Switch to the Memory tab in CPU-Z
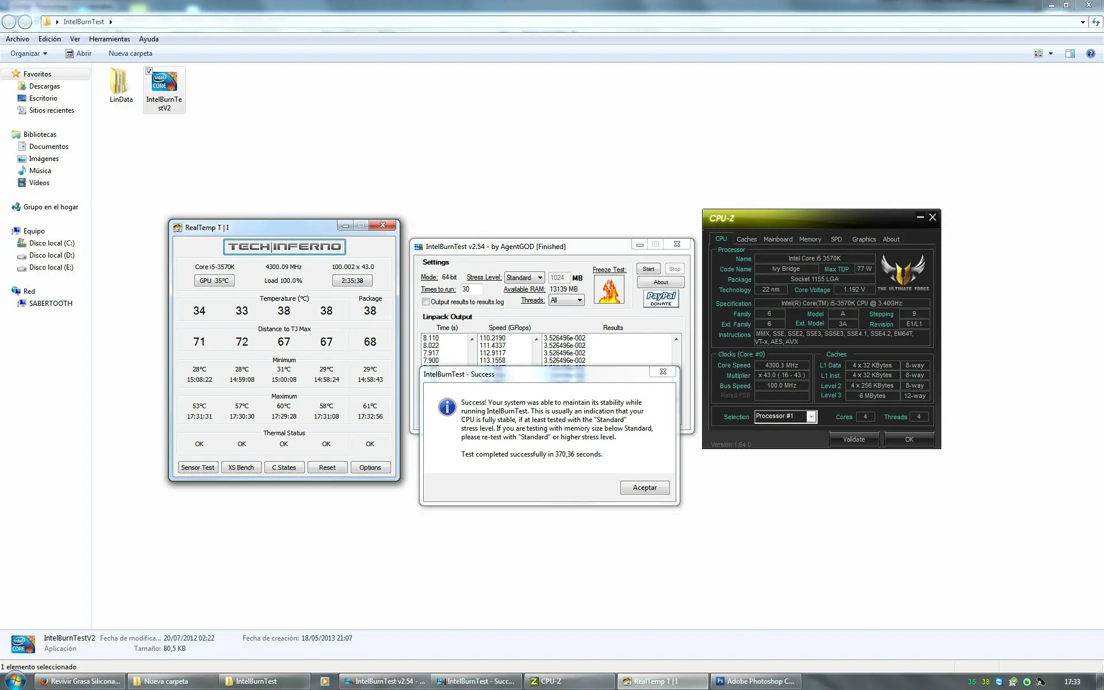The width and height of the screenshot is (1104, 690). [x=810, y=239]
